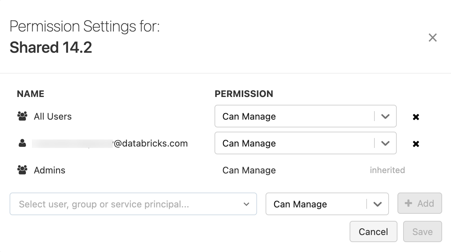Click the Shared 14.2 dialog title
This screenshot has width=451, height=252.
[x=51, y=47]
